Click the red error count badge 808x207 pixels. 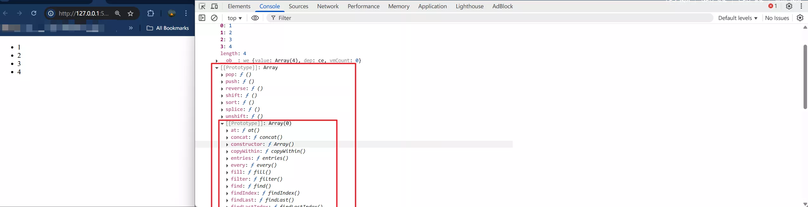tap(772, 6)
